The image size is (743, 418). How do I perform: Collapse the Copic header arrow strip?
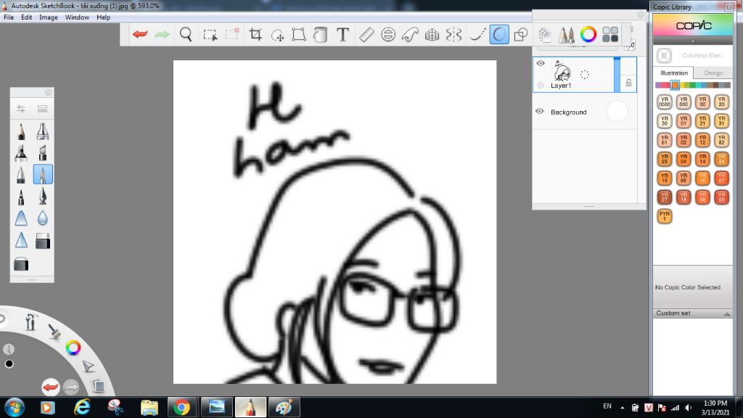tap(693, 41)
